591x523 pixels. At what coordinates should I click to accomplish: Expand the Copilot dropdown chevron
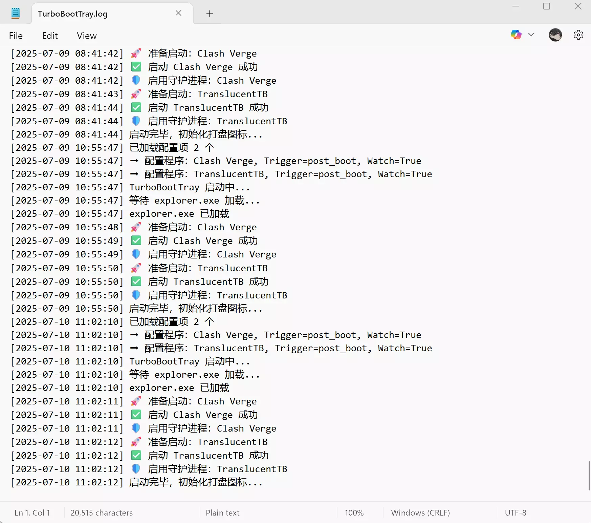point(531,35)
